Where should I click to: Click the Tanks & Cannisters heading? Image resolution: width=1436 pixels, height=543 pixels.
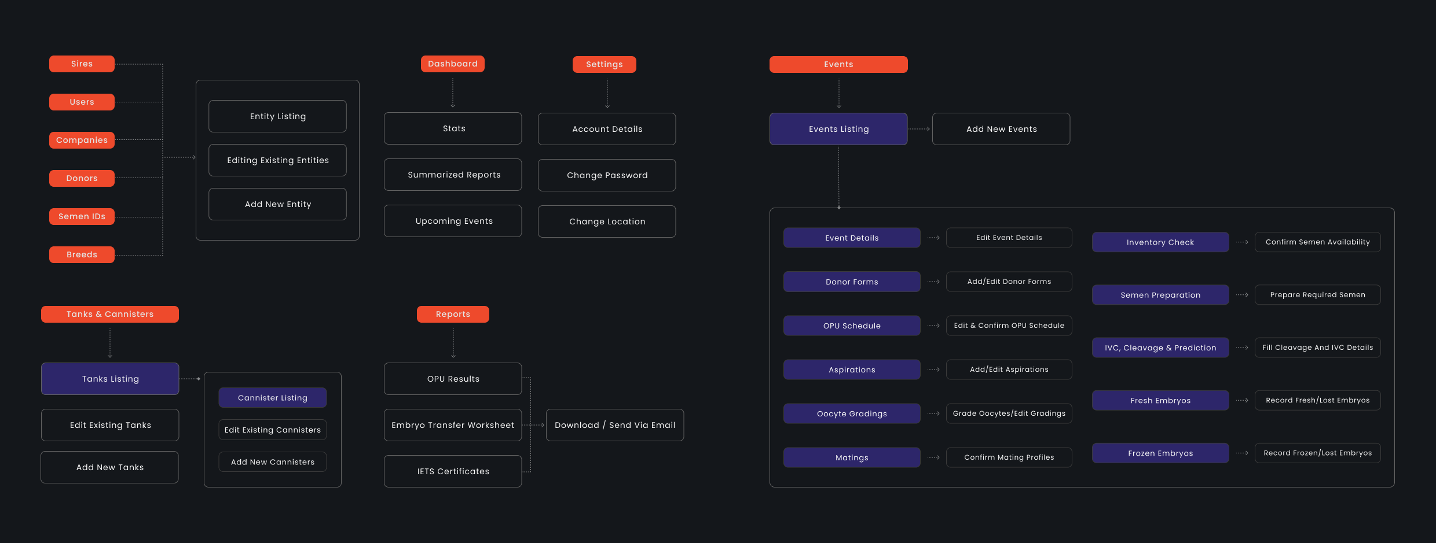109,314
